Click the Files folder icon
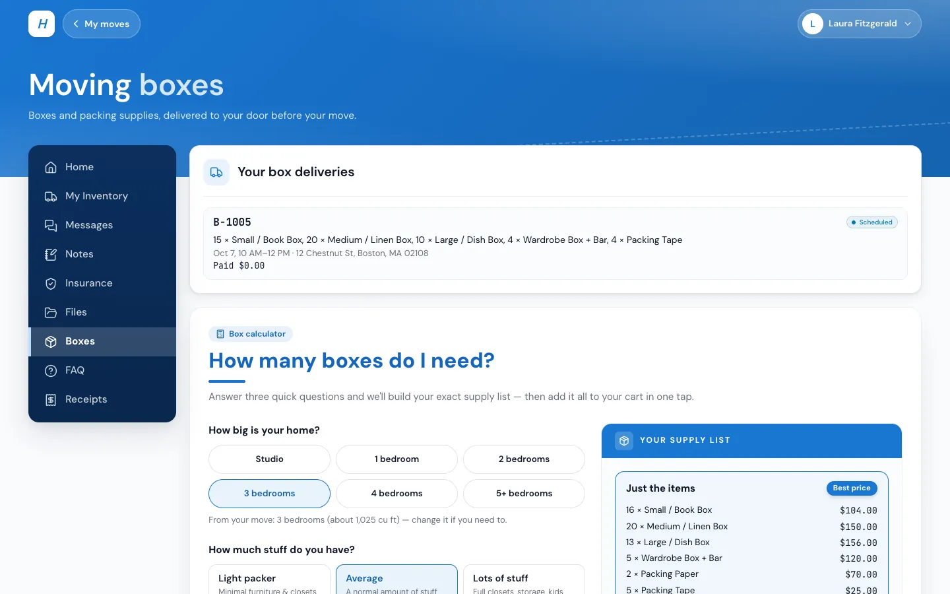950x594 pixels. [x=51, y=312]
